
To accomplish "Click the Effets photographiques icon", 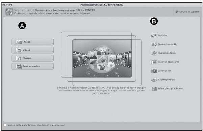I will (x=154, y=89).
